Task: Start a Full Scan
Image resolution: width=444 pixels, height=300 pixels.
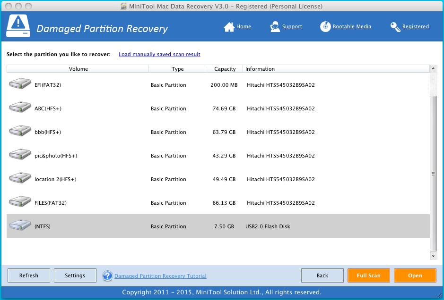Action: click(x=369, y=275)
